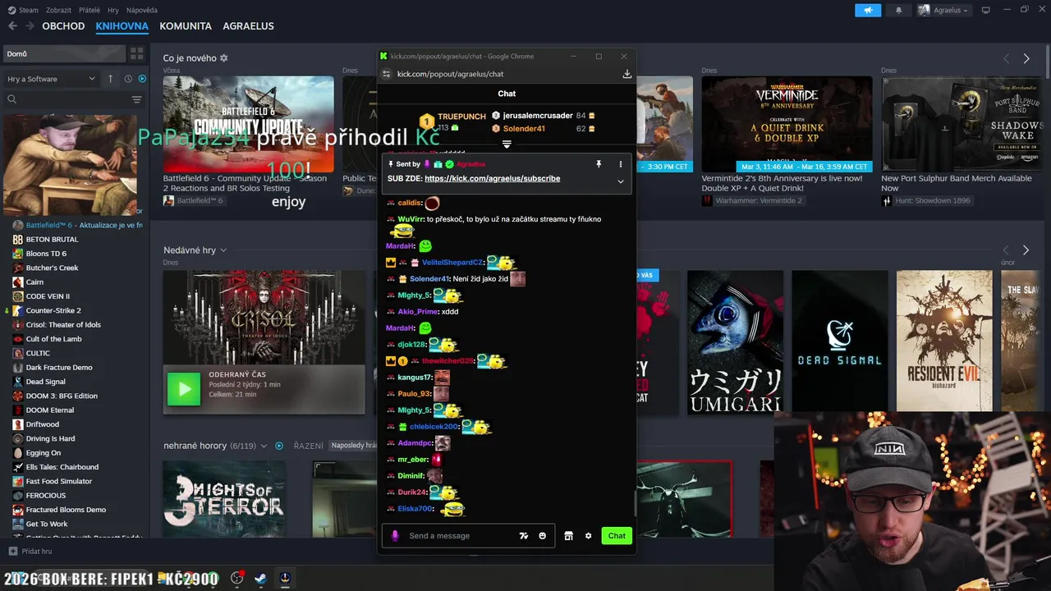1051x591 pixels.
Task: Collapse the chat leaderboard with the arrow
Action: point(507,144)
